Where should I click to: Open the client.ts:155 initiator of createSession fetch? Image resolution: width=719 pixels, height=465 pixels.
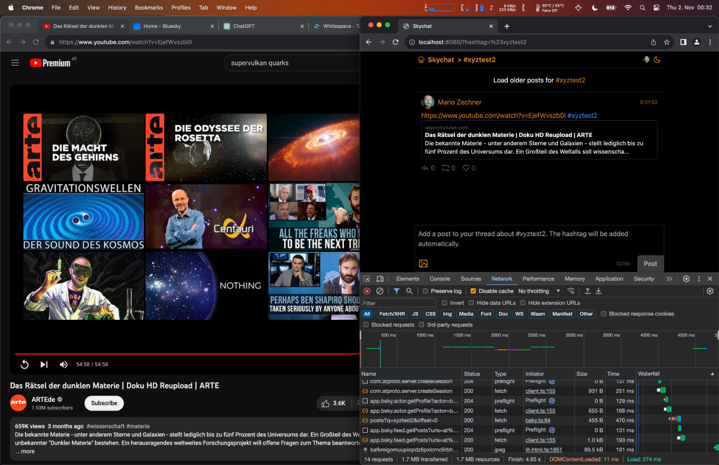540,391
